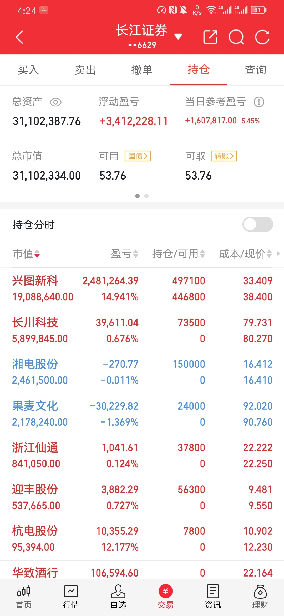This screenshot has width=284, height=616.
Task: Tap the 国债 button next to 可用
Action: pos(138,156)
